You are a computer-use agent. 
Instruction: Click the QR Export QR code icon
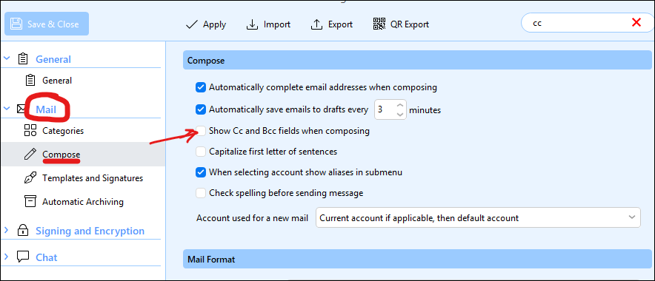click(x=379, y=24)
